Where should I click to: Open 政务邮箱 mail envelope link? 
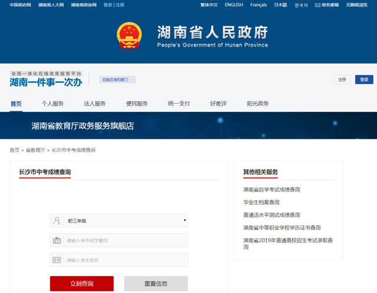(326, 5)
